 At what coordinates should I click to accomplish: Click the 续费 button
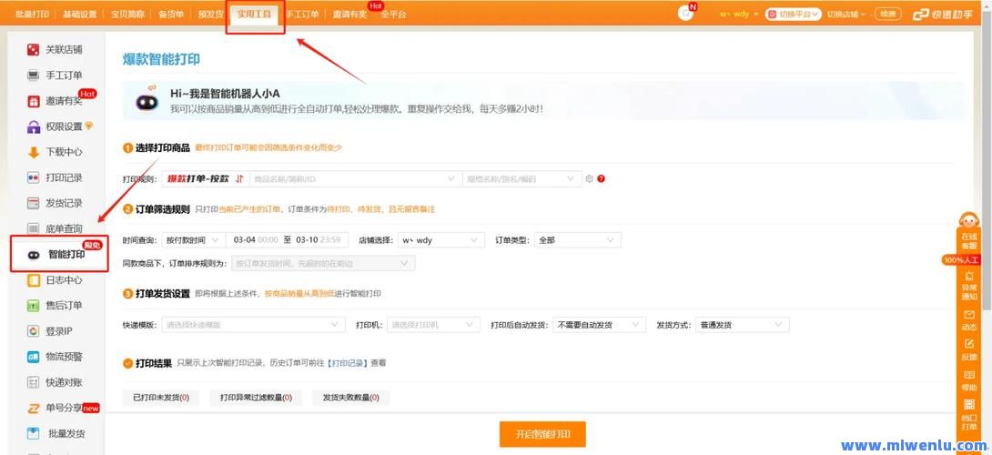point(887,14)
